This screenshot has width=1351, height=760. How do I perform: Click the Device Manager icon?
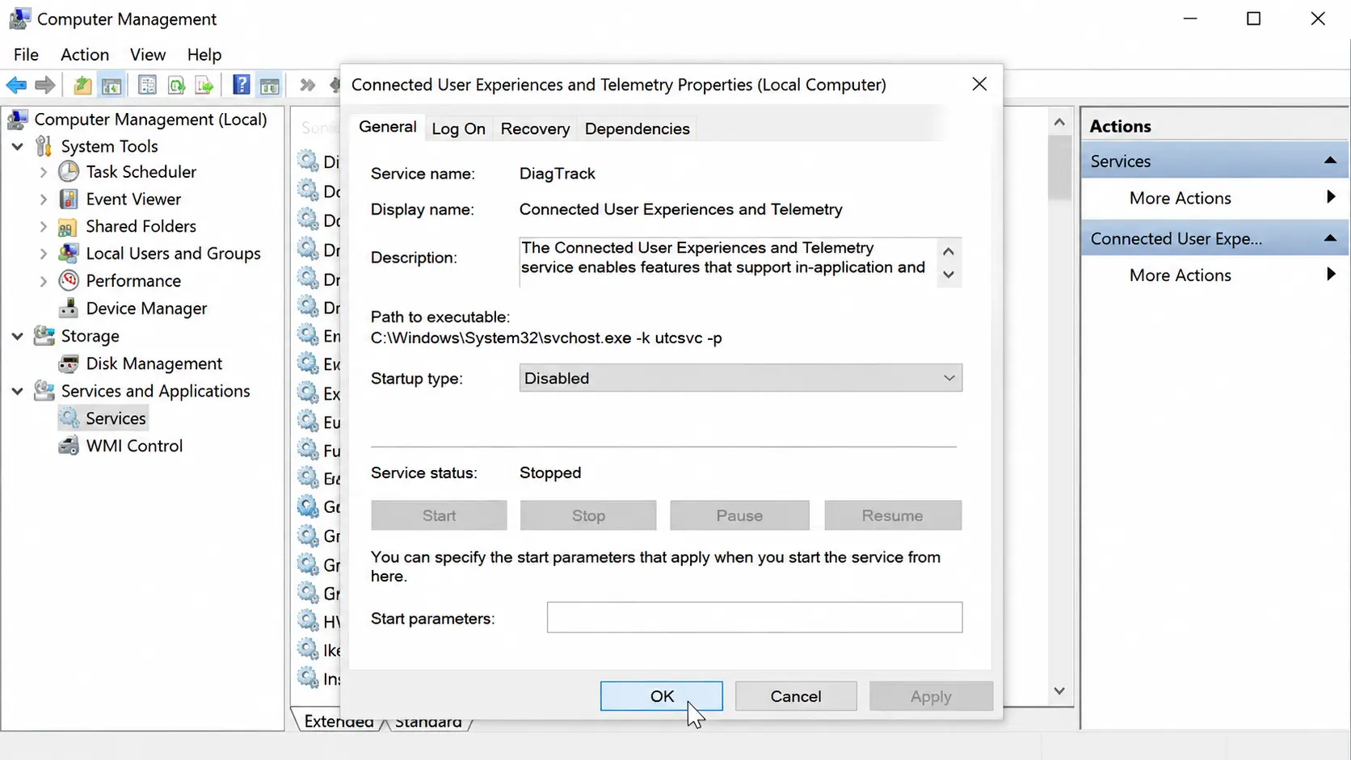tap(69, 308)
